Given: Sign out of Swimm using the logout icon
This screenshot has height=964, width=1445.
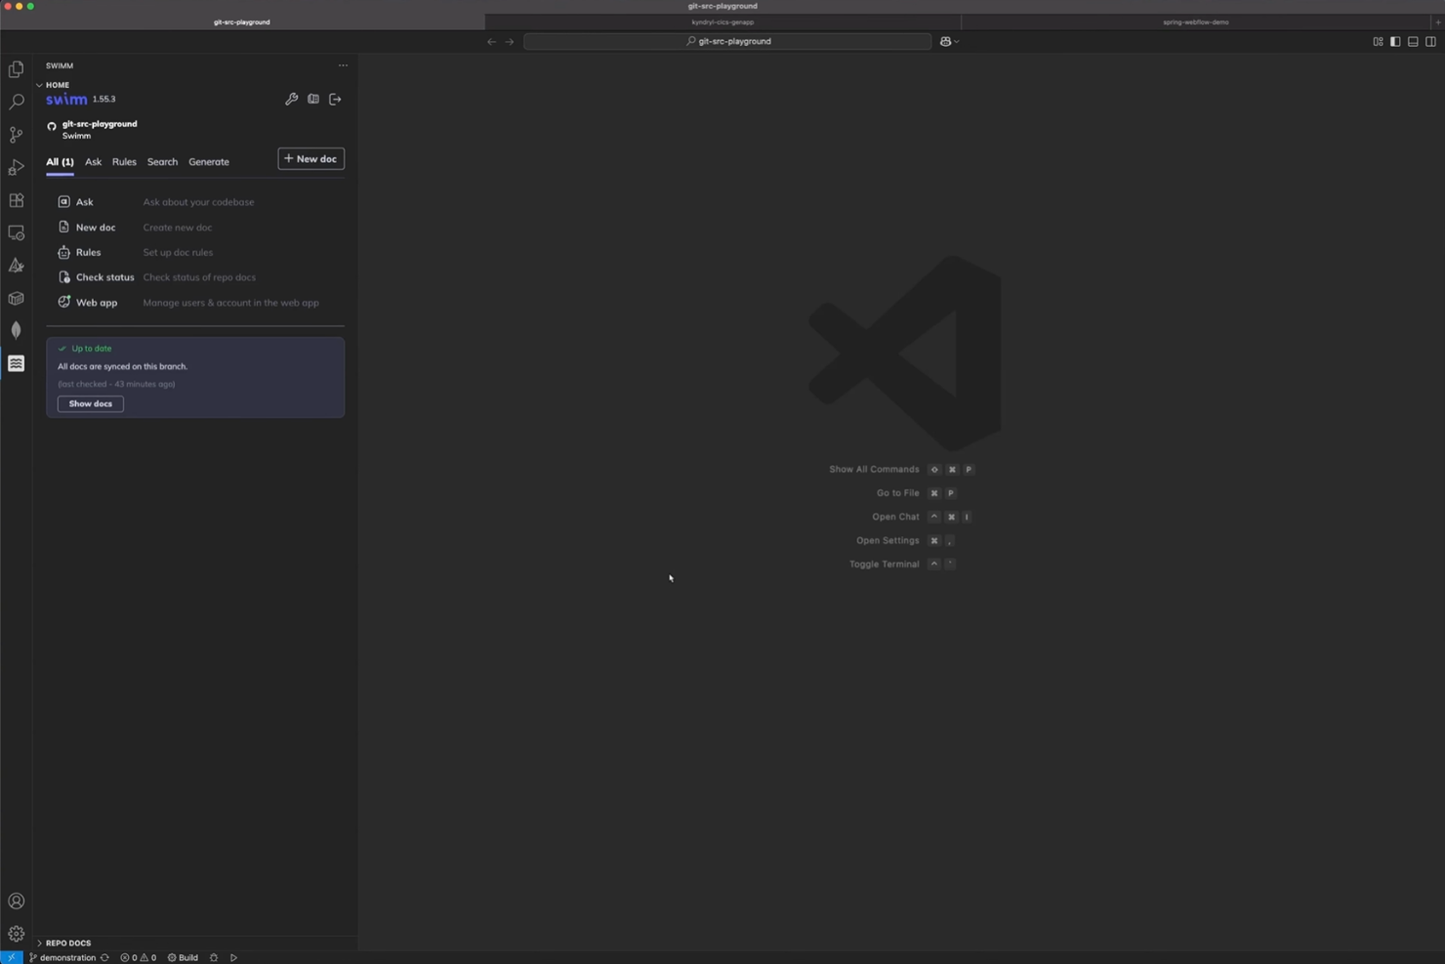Looking at the screenshot, I should [335, 99].
